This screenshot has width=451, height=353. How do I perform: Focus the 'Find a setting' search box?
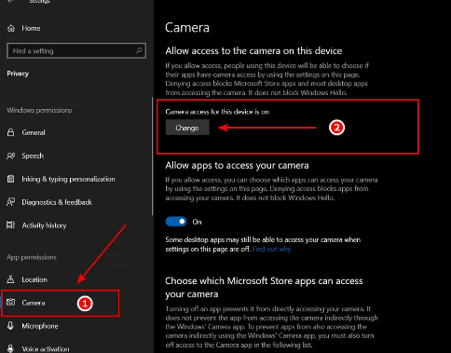(76, 50)
